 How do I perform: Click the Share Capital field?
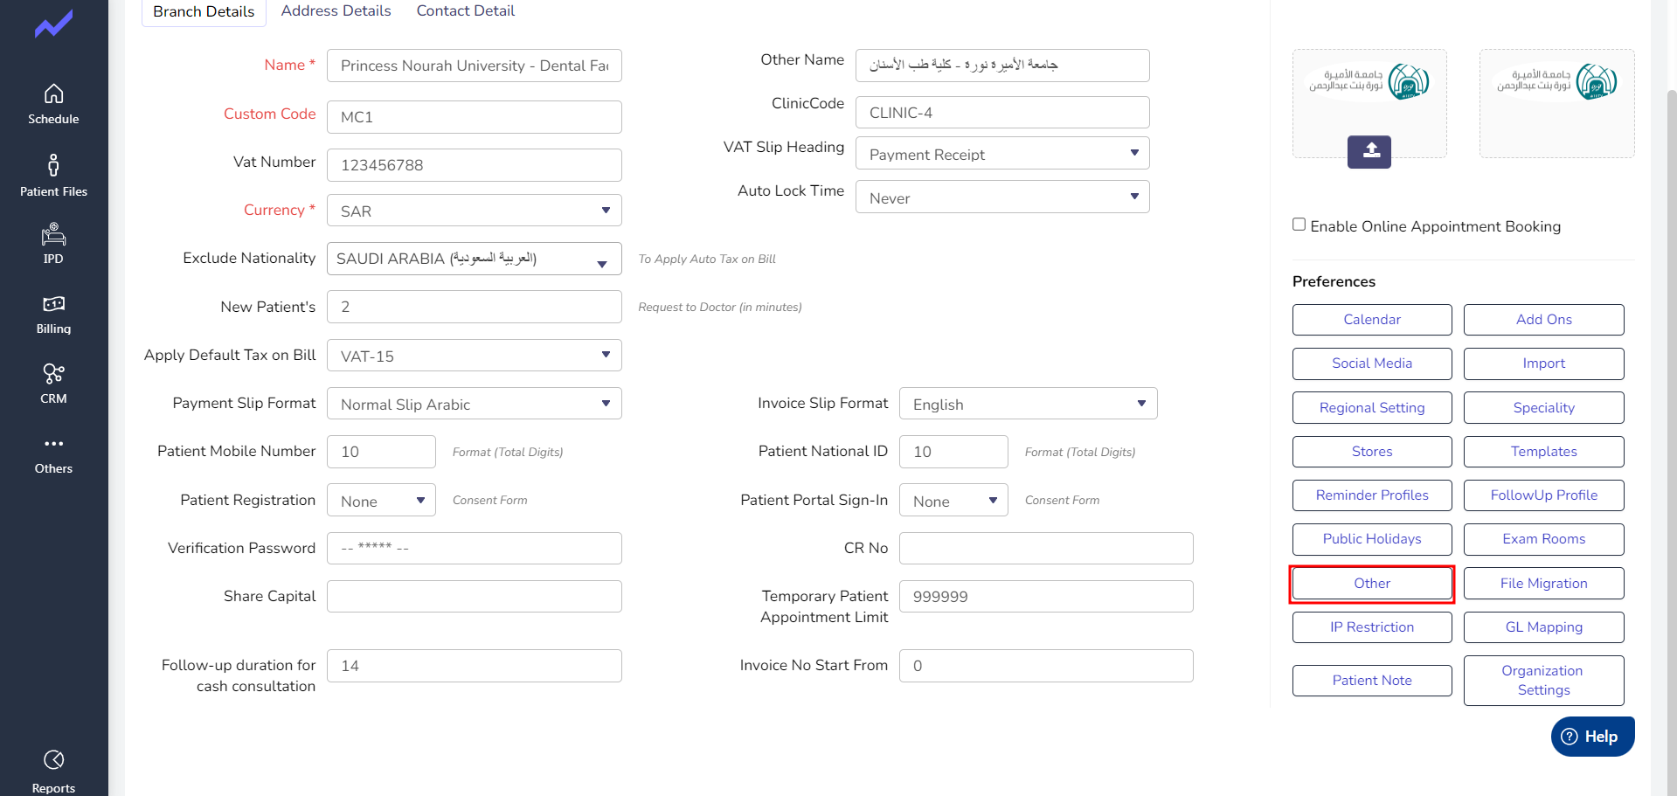tap(475, 597)
